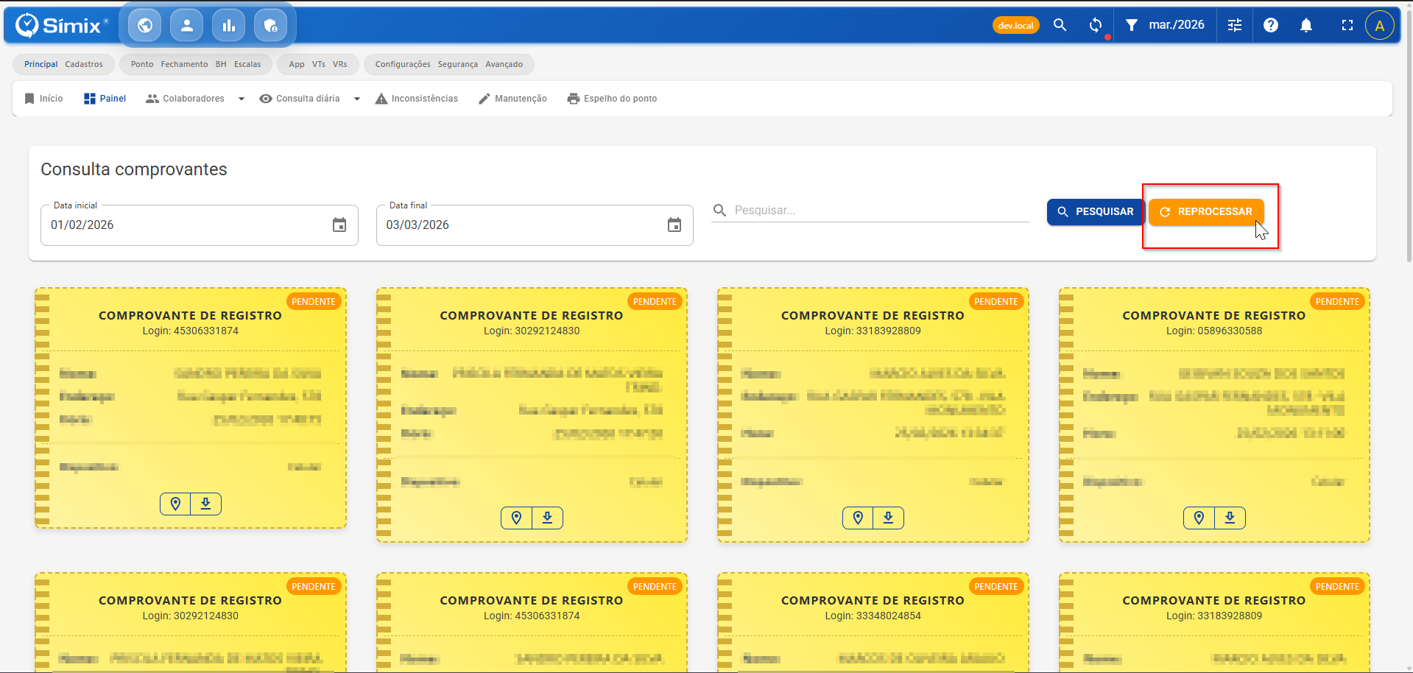Open Consulta diária in the toolbar
The image size is (1413, 673).
click(300, 99)
